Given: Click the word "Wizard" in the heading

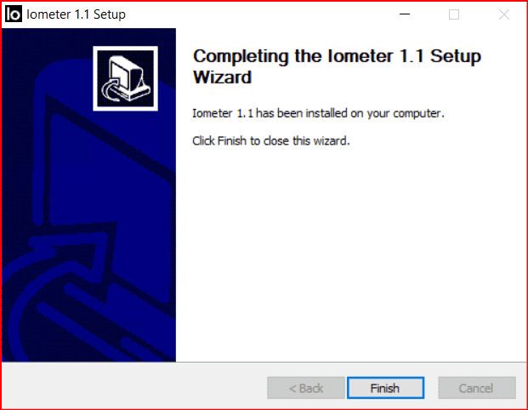Looking at the screenshot, I should click(222, 77).
